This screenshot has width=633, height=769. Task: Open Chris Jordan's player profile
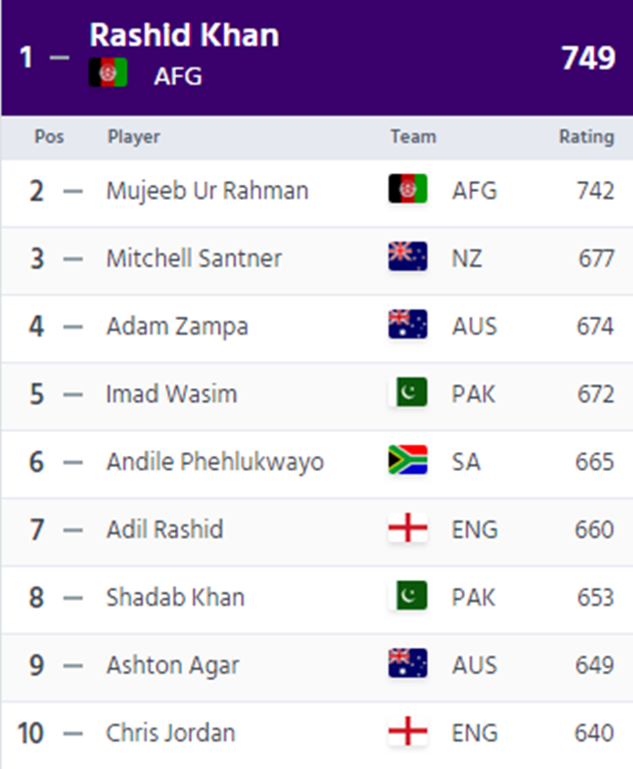pos(170,733)
